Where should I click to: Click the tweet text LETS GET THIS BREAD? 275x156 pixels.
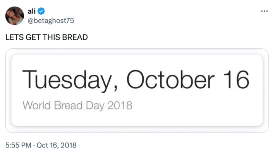pos(46,37)
